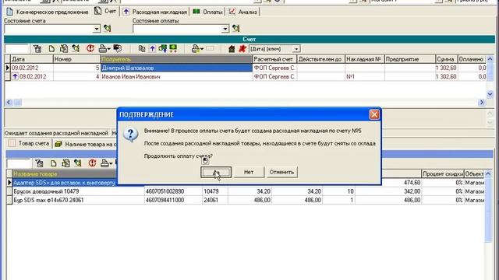Click the red refresh icon in the Счет toolbar
This screenshot has height=280, width=499.
90,48
